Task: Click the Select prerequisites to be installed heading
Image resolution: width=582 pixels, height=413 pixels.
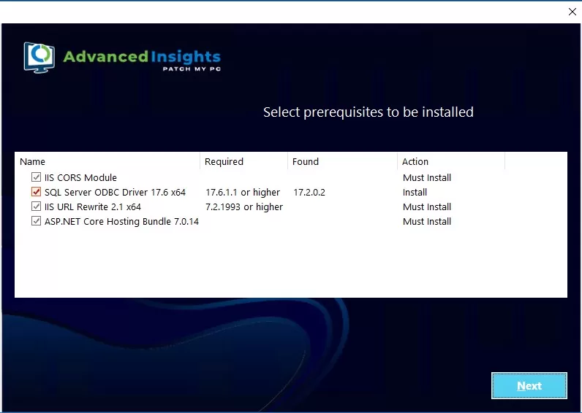Action: click(x=369, y=112)
